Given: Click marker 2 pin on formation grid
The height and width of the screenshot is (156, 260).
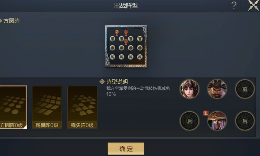Looking at the screenshot, I should coord(117,33).
